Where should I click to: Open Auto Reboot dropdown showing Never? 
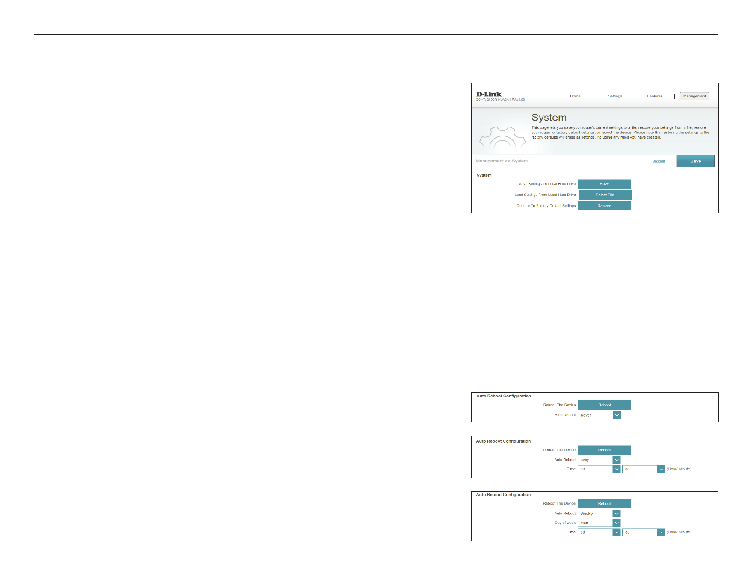point(599,415)
